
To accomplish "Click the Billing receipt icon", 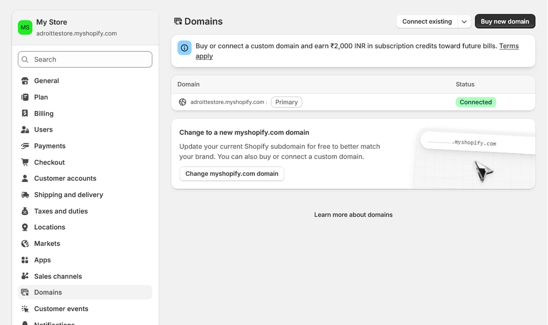I will point(25,113).
